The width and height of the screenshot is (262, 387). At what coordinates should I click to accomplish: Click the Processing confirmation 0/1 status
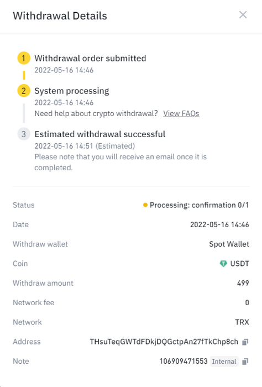[x=199, y=205]
